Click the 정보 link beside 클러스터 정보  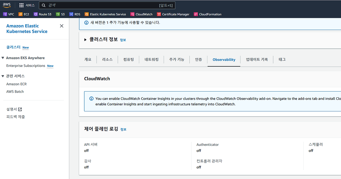pos(123,40)
